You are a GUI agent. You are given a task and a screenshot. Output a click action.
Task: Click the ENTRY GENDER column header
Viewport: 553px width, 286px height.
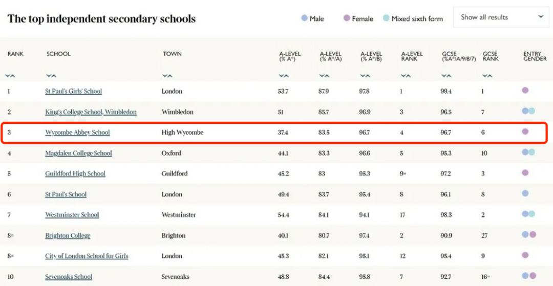(535, 56)
